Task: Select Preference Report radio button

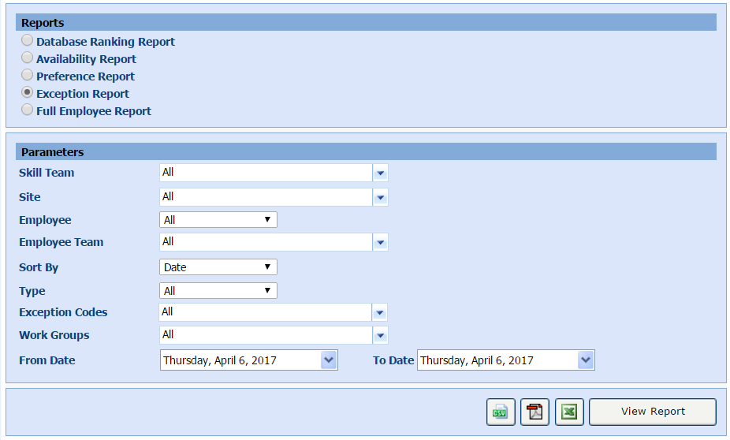Action: (28, 76)
